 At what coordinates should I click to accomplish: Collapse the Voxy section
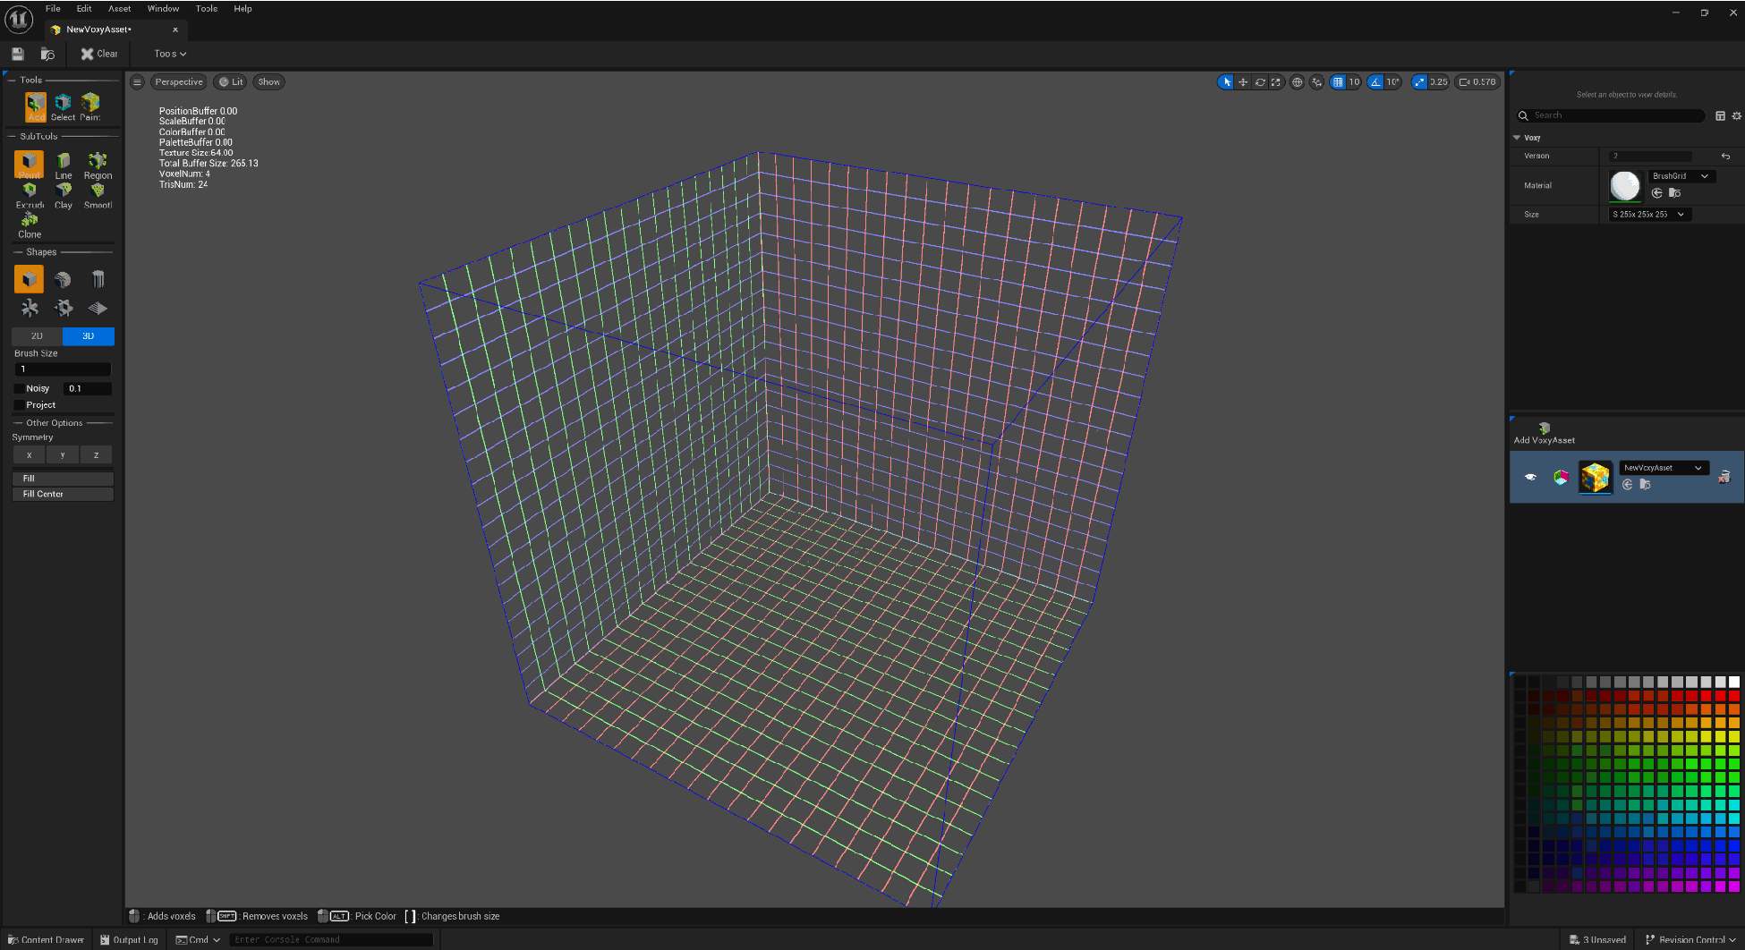(x=1517, y=138)
